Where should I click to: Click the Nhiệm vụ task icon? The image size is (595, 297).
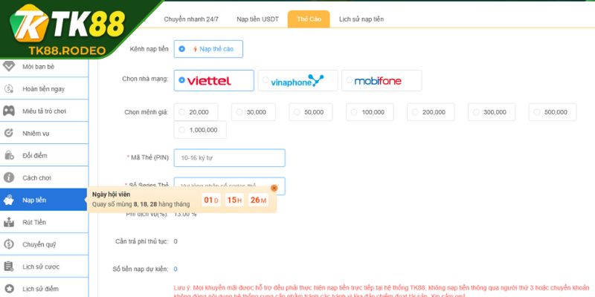(9, 134)
